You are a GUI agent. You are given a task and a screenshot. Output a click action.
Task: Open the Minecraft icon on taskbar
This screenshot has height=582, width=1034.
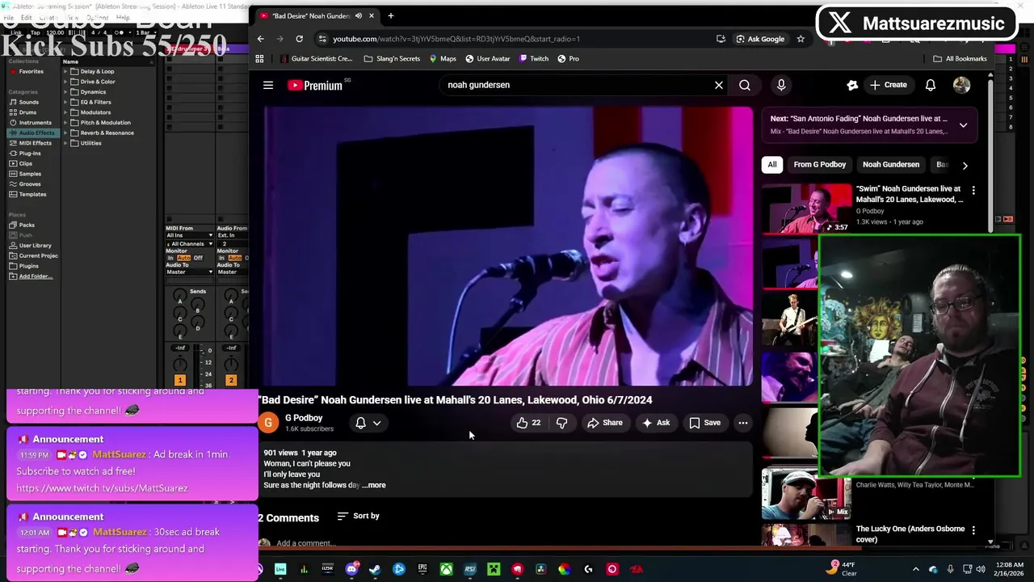(x=494, y=569)
